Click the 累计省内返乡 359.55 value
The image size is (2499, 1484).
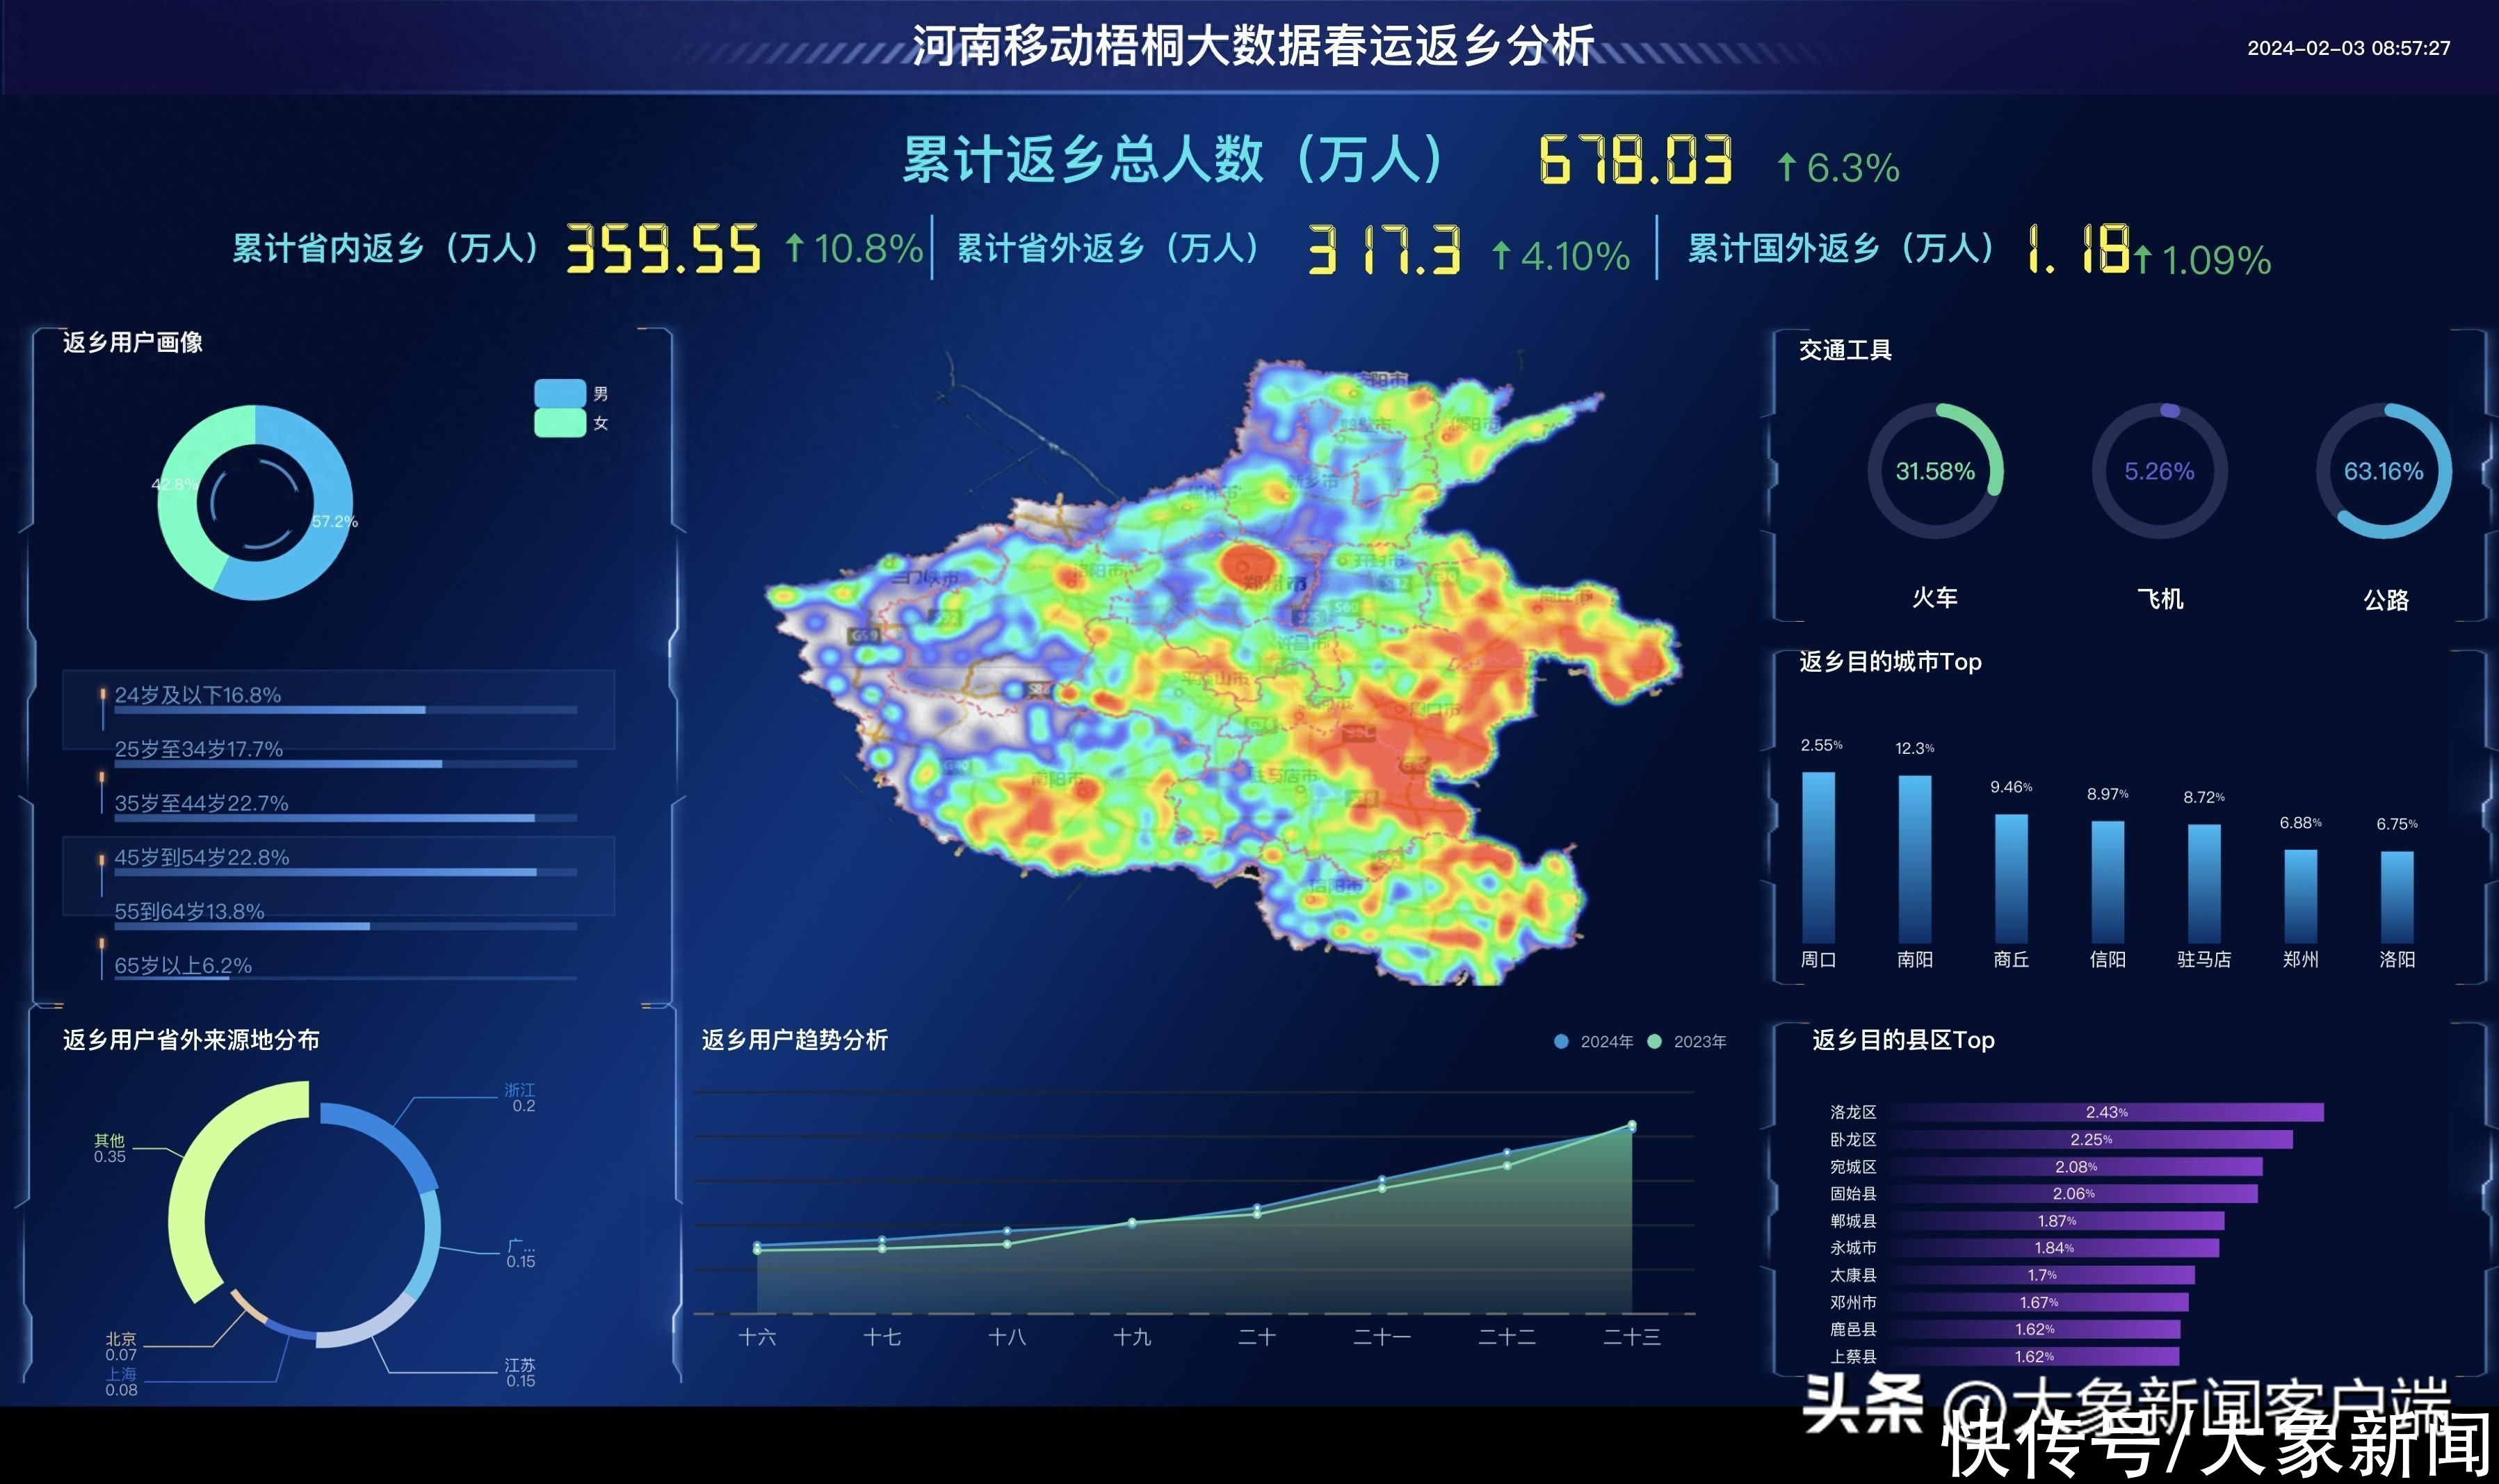pyautogui.click(x=664, y=248)
